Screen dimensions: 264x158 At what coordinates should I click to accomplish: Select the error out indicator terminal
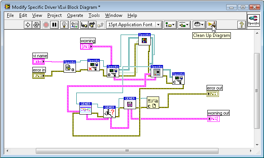(x=213, y=94)
